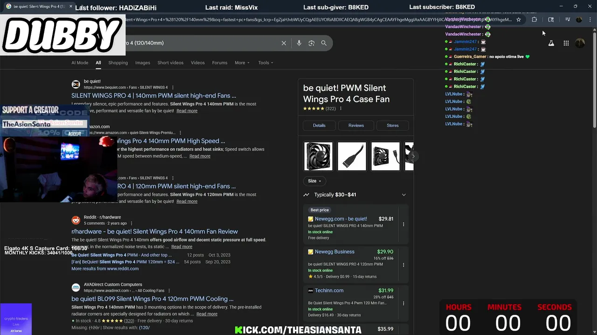
Task: Switch to the Images tab
Action: click(x=143, y=63)
